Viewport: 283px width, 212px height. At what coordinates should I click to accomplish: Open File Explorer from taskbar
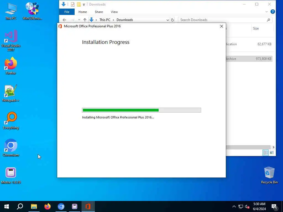pos(34,206)
